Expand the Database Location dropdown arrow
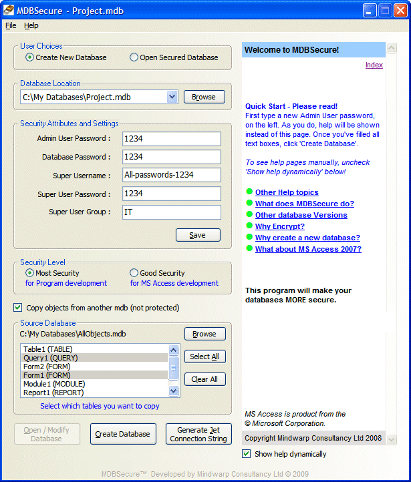 tap(172, 97)
